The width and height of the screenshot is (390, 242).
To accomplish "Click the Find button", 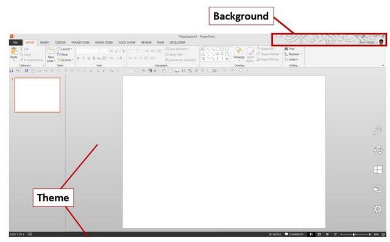I will pyautogui.click(x=289, y=49).
